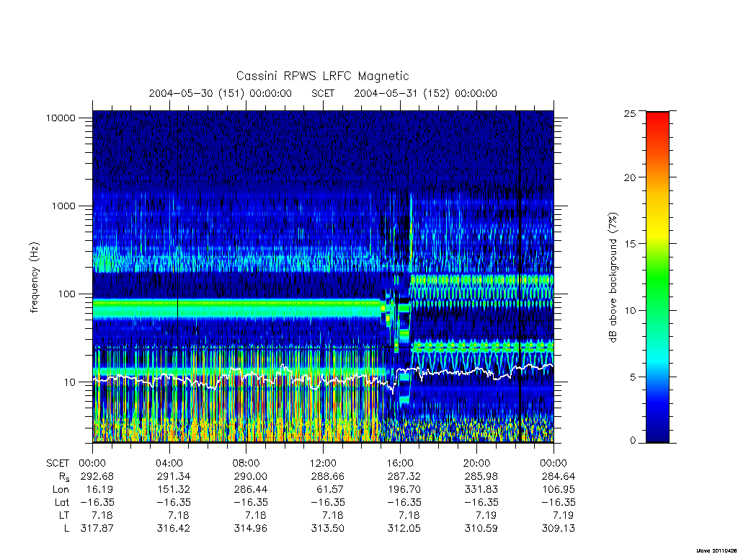Click the 12:00 SCET time label
This screenshot has height=554, width=738.
(323, 463)
